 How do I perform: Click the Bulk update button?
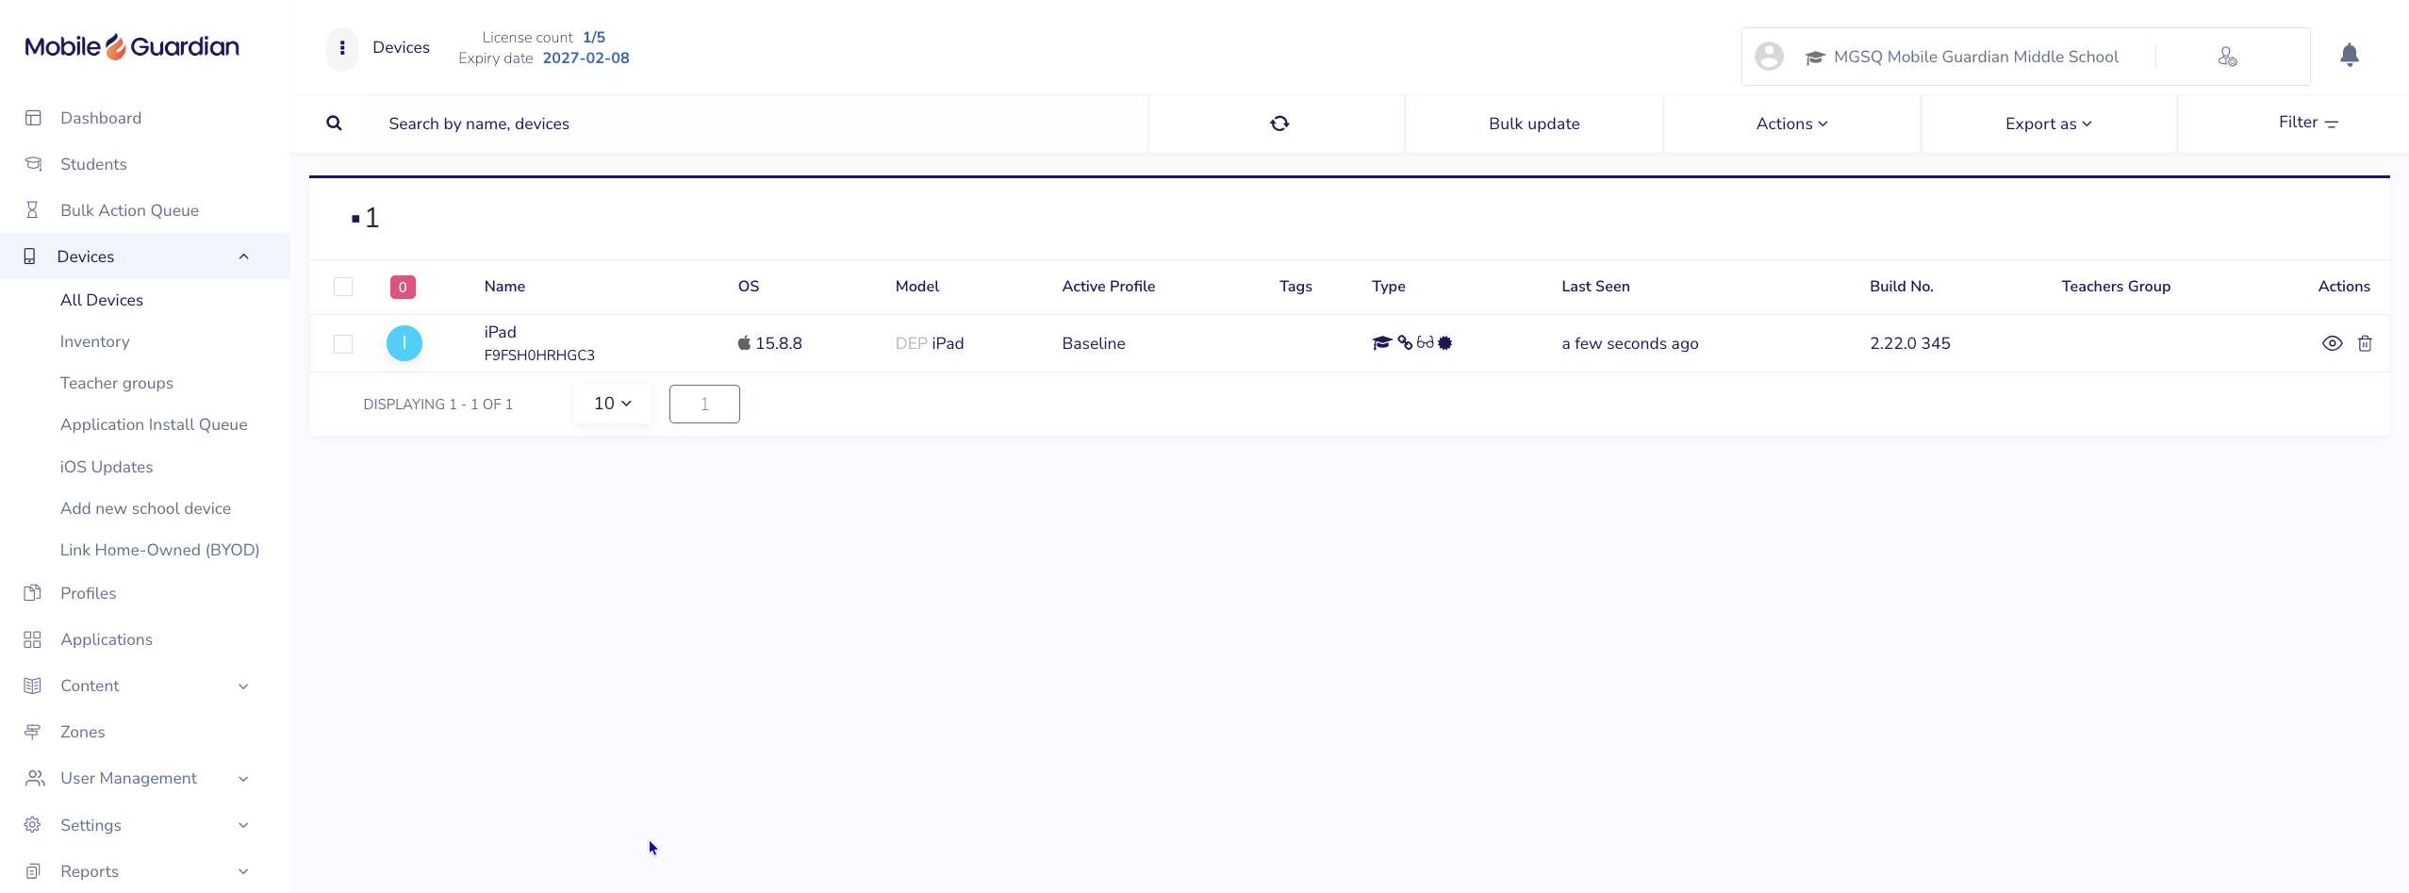click(1534, 124)
